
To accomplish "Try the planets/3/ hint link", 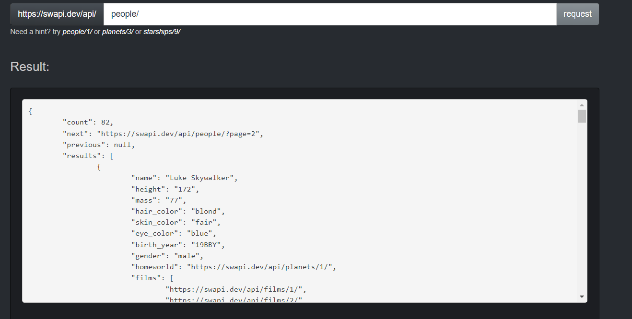I will [x=117, y=32].
